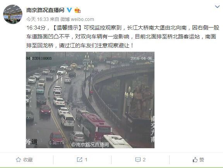Click the post text starting 16:34分
The height and width of the screenshot is (168, 223).
(x=123, y=36)
